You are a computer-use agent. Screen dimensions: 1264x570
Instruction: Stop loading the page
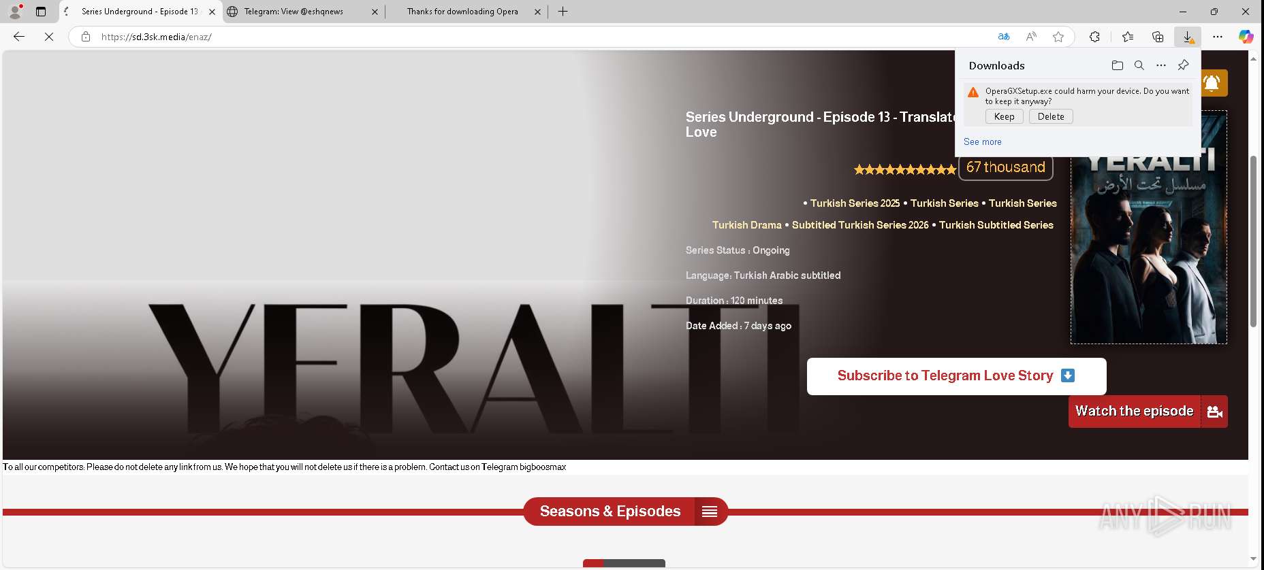click(49, 37)
